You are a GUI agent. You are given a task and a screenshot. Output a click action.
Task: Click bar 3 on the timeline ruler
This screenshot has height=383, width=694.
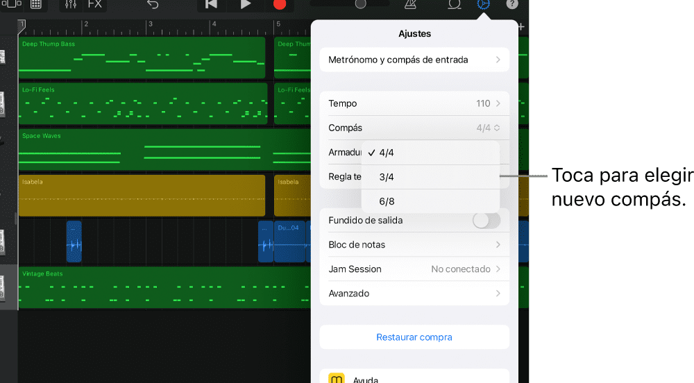point(150,24)
